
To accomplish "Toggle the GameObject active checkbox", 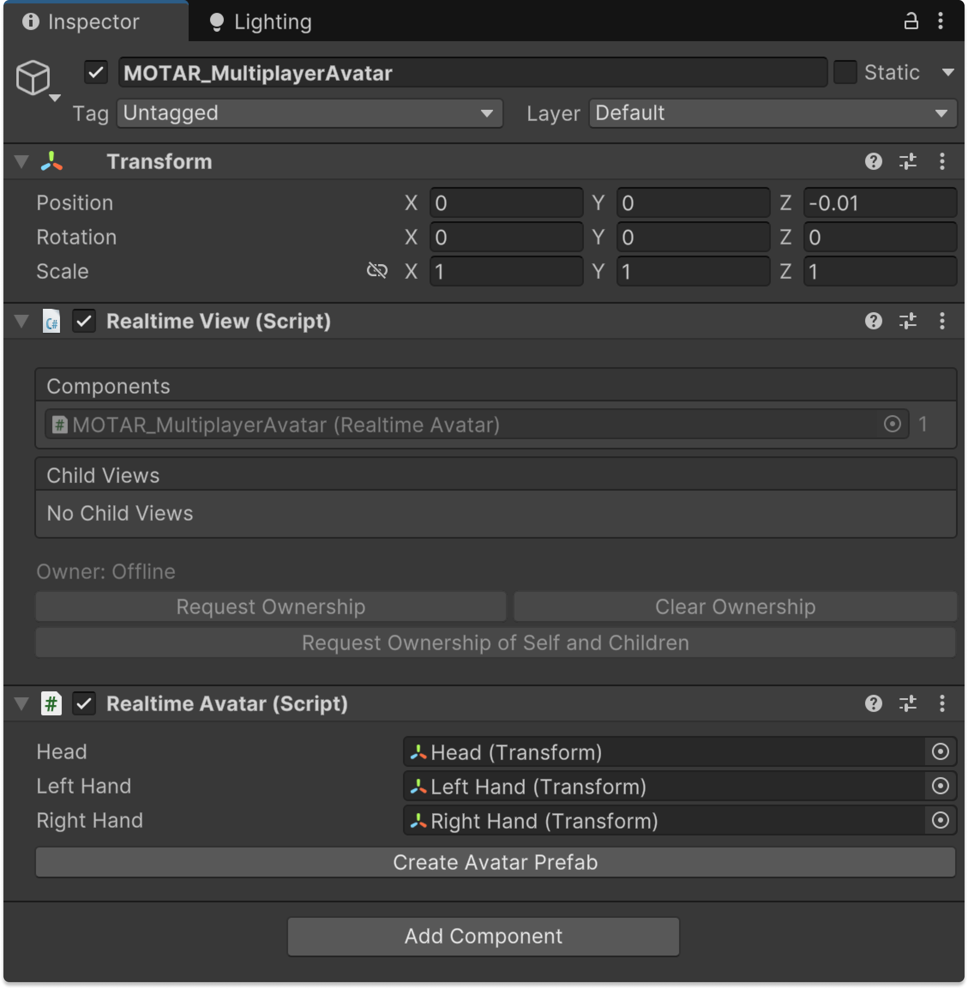I will tap(96, 72).
